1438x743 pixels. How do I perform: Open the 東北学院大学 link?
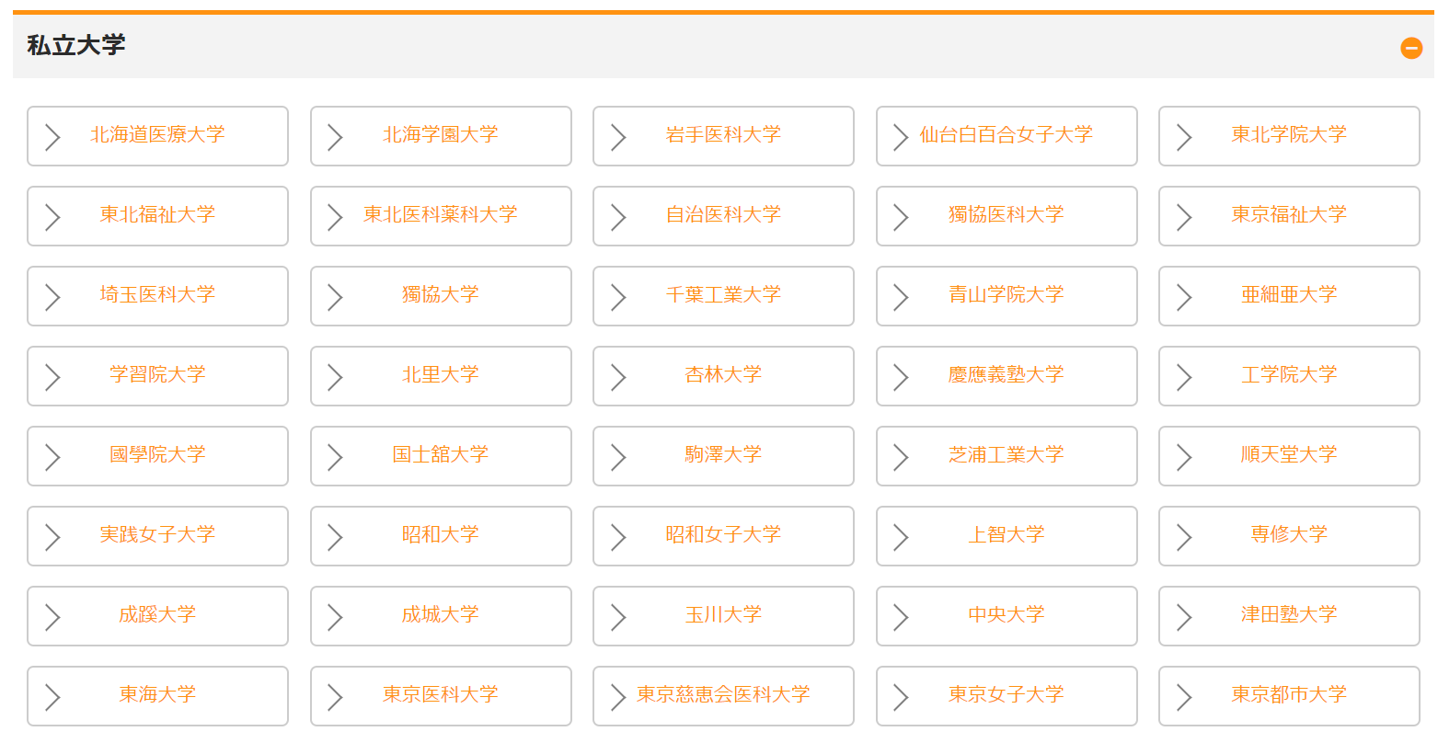1289,135
